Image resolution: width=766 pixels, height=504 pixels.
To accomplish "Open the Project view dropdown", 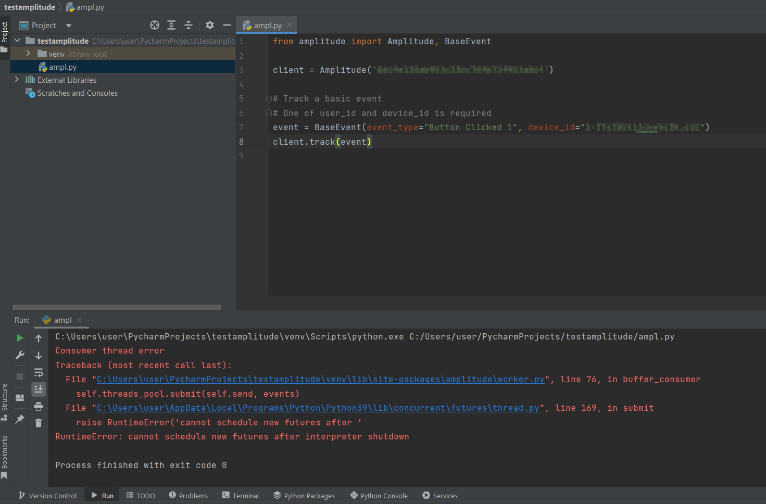I will (68, 26).
